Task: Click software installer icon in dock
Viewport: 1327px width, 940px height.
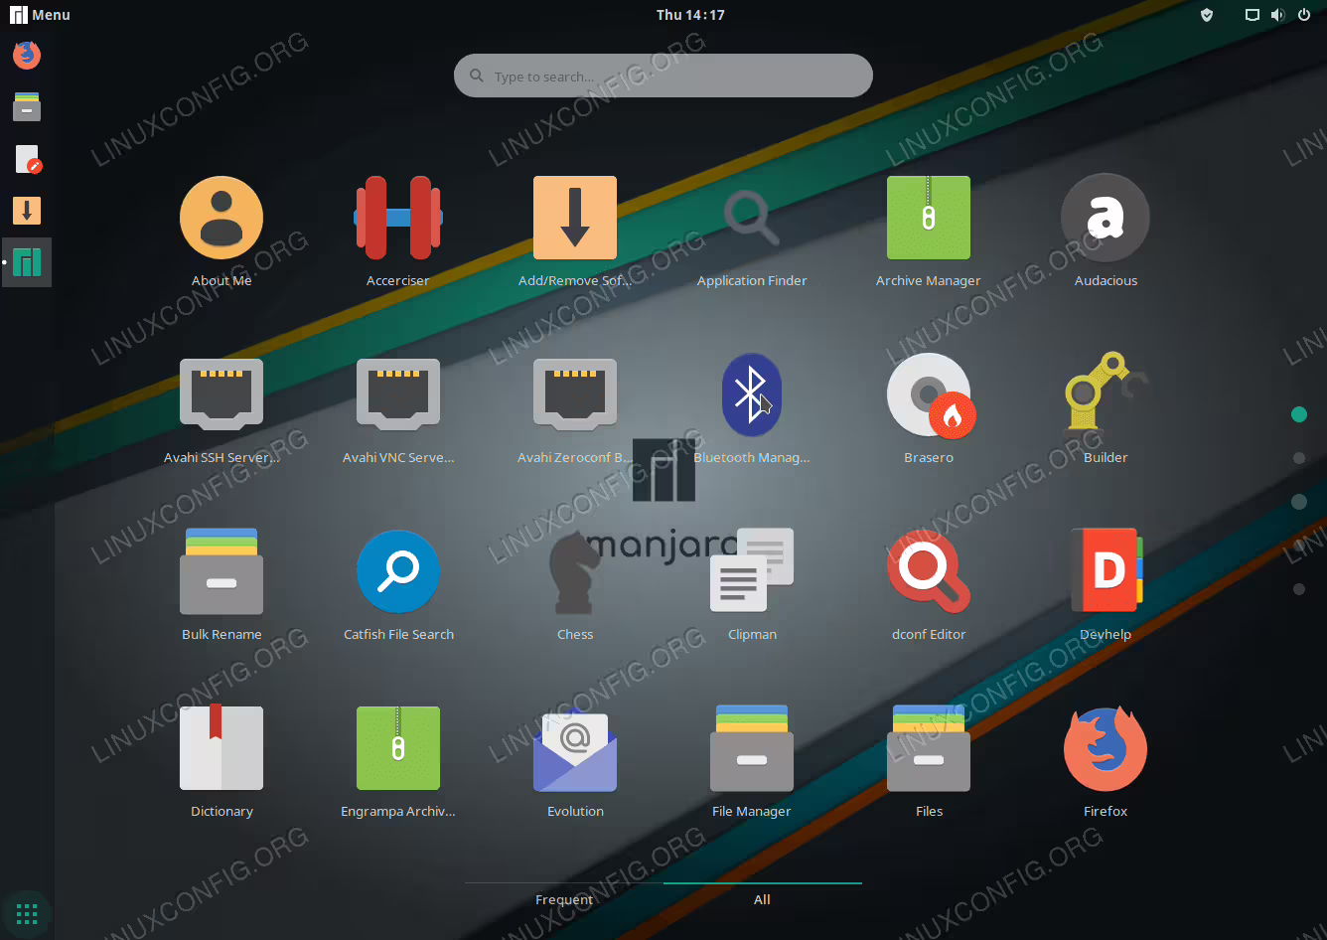Action: coord(27,211)
